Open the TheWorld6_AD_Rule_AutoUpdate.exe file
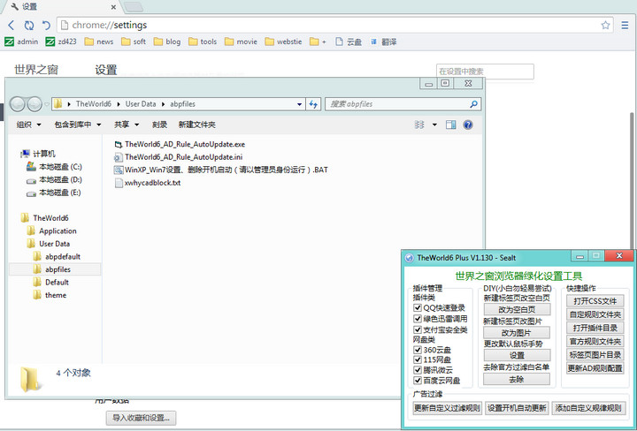 click(184, 143)
